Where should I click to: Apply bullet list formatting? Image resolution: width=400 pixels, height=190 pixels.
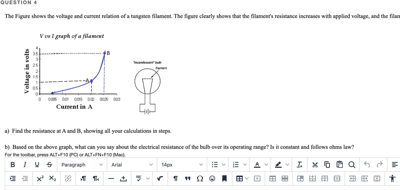pyautogui.click(x=215, y=165)
